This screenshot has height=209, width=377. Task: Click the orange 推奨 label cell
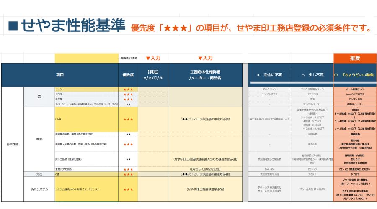pyautogui.click(x=355, y=58)
